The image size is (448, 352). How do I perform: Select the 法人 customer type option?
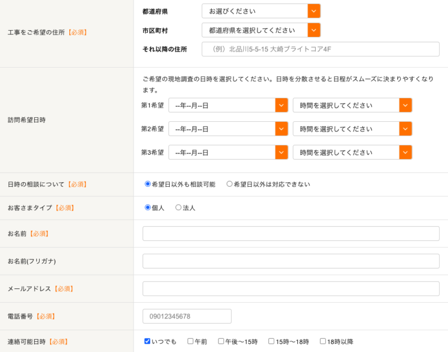coord(179,207)
